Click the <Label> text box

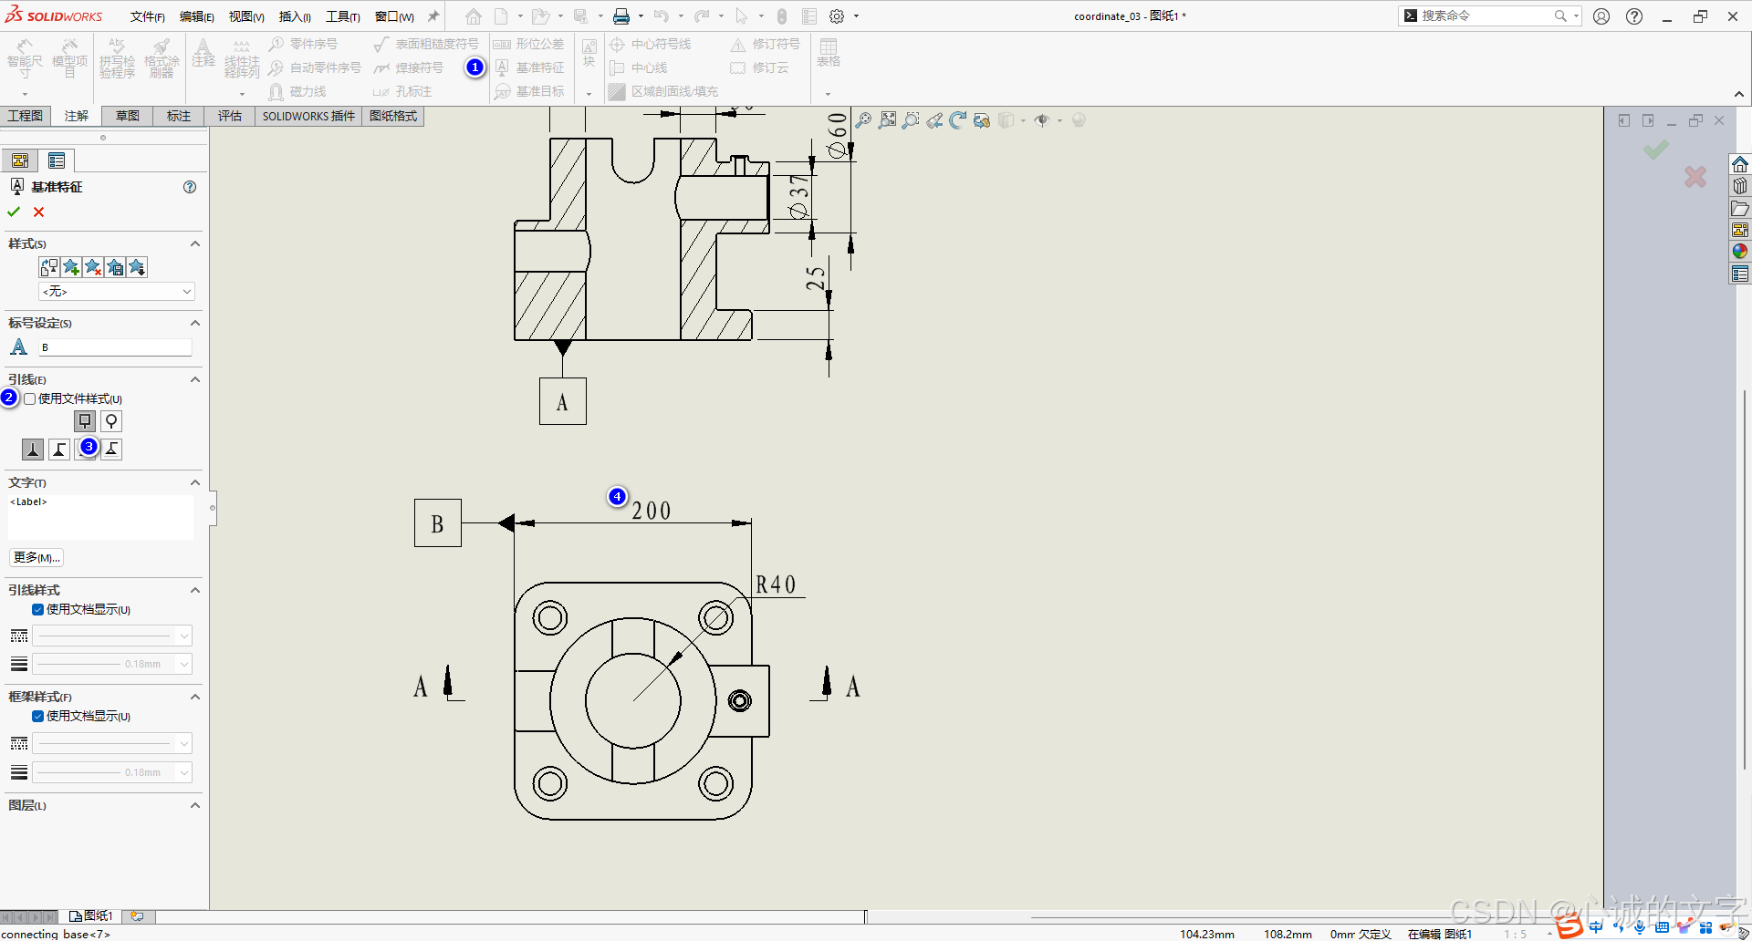point(100,517)
